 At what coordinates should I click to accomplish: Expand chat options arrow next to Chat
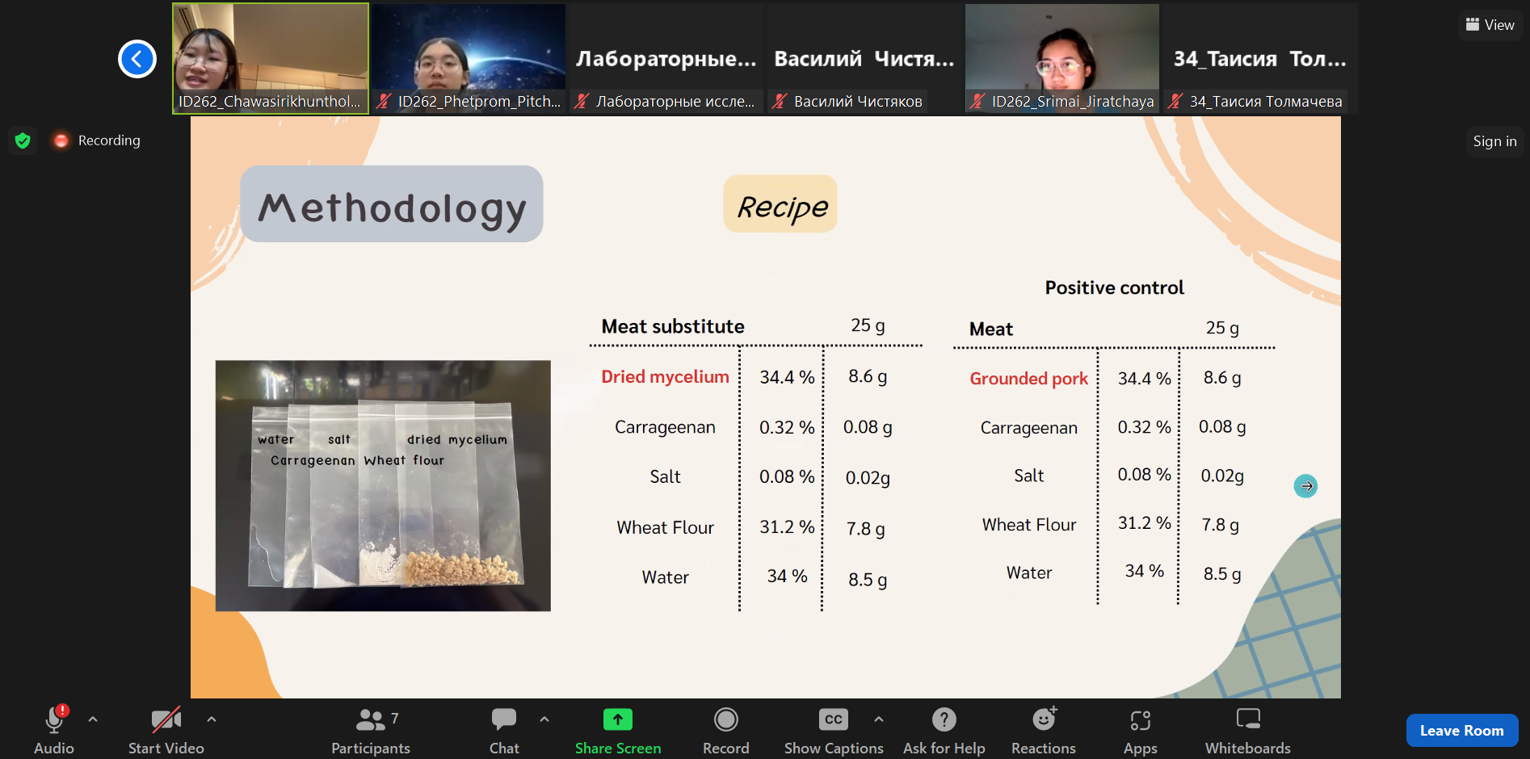point(544,719)
